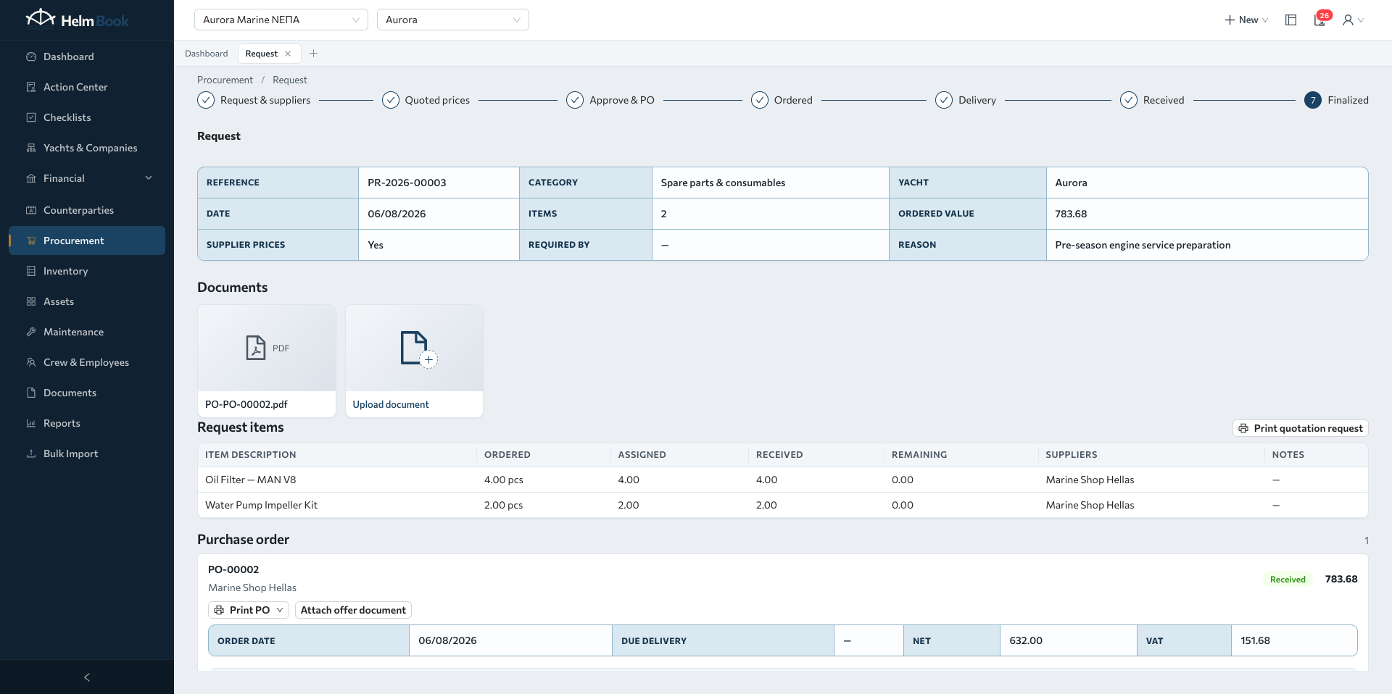Click the PO-00002 purchase order title
Viewport: 1392px width, 694px height.
(233, 569)
